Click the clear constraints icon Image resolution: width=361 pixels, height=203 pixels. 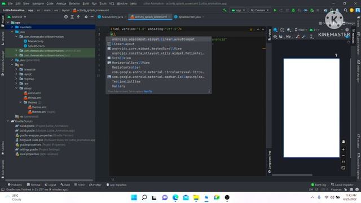[298, 37]
